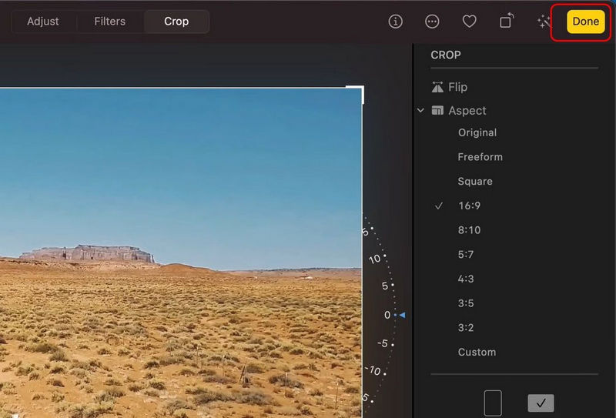Screen dimensions: 616x418
Task: Select the Crop tab
Action: click(x=176, y=22)
